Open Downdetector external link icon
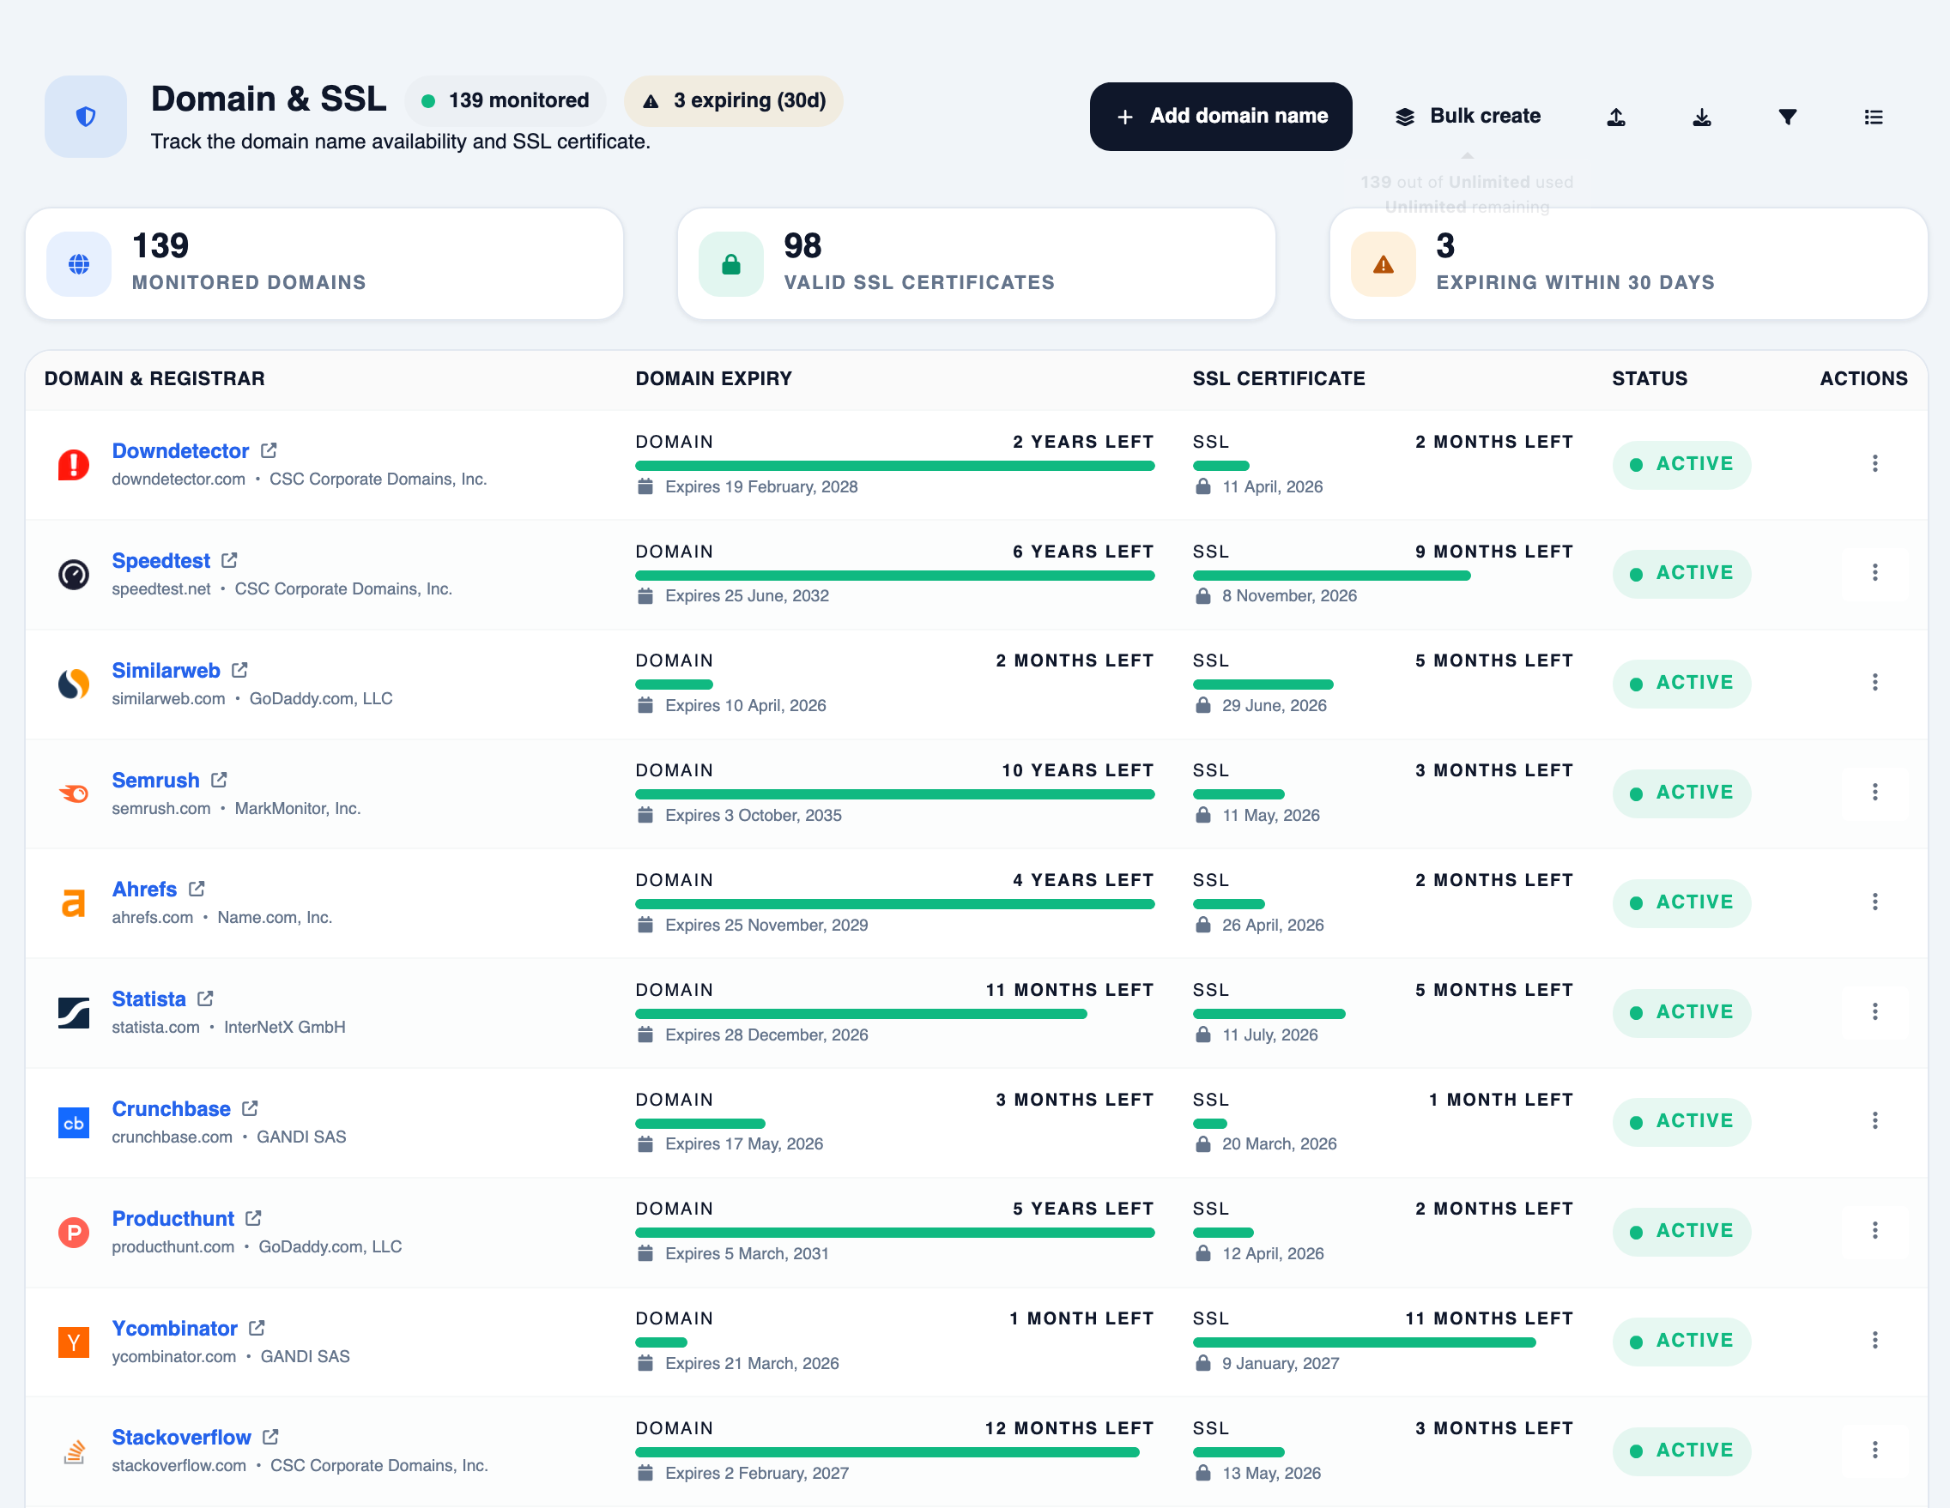1950x1508 pixels. coord(269,450)
